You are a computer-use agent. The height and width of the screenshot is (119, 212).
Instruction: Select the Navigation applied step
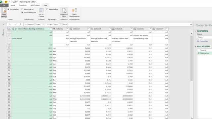[x=205, y=53]
